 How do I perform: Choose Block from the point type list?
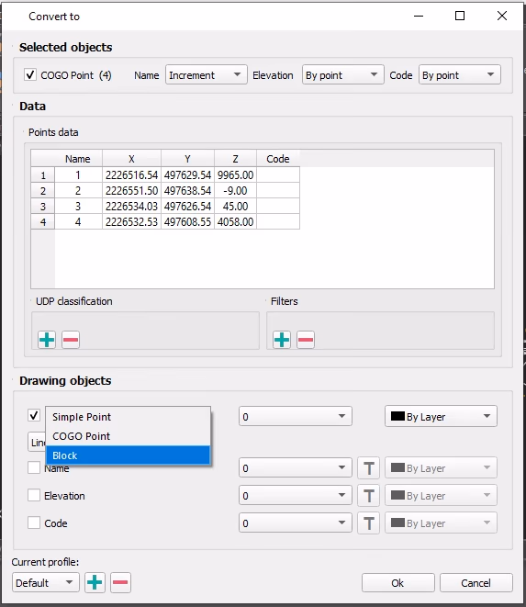[x=128, y=455]
